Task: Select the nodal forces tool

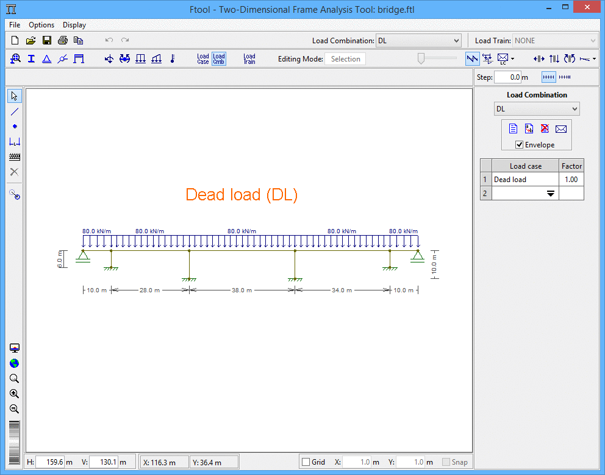Action: click(x=109, y=58)
